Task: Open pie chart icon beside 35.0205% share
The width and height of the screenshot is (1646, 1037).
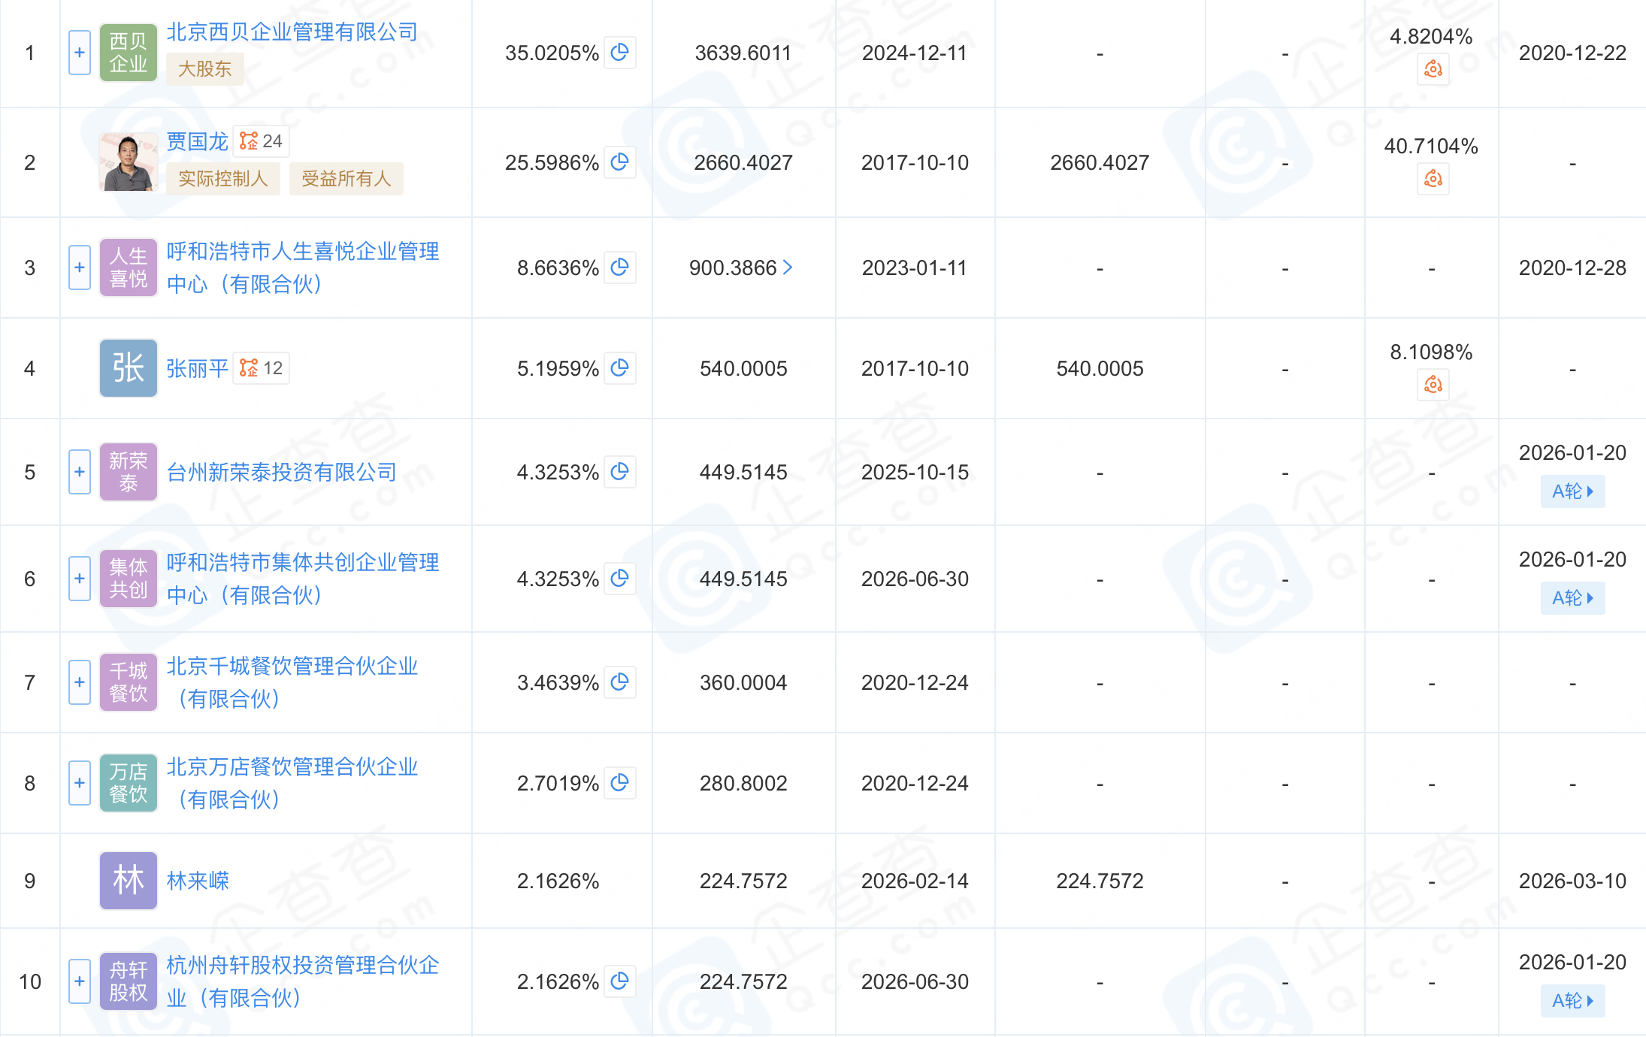Action: pyautogui.click(x=619, y=53)
